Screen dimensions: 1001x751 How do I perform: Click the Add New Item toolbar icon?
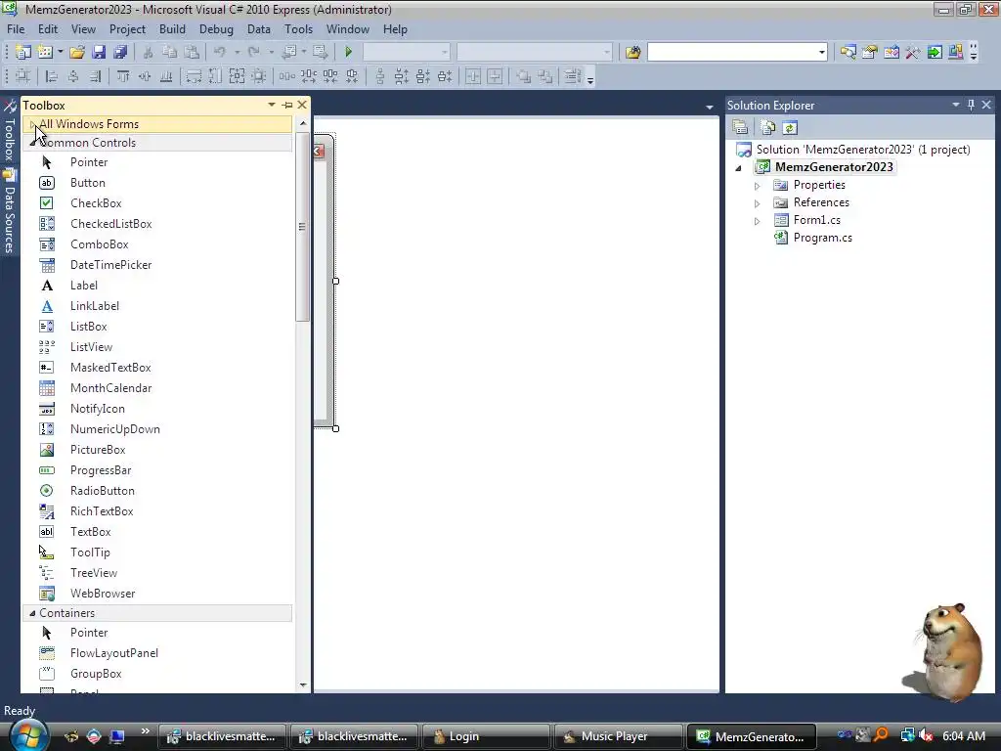click(x=45, y=52)
